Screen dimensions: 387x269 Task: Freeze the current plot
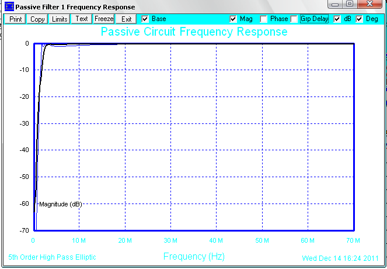point(104,19)
